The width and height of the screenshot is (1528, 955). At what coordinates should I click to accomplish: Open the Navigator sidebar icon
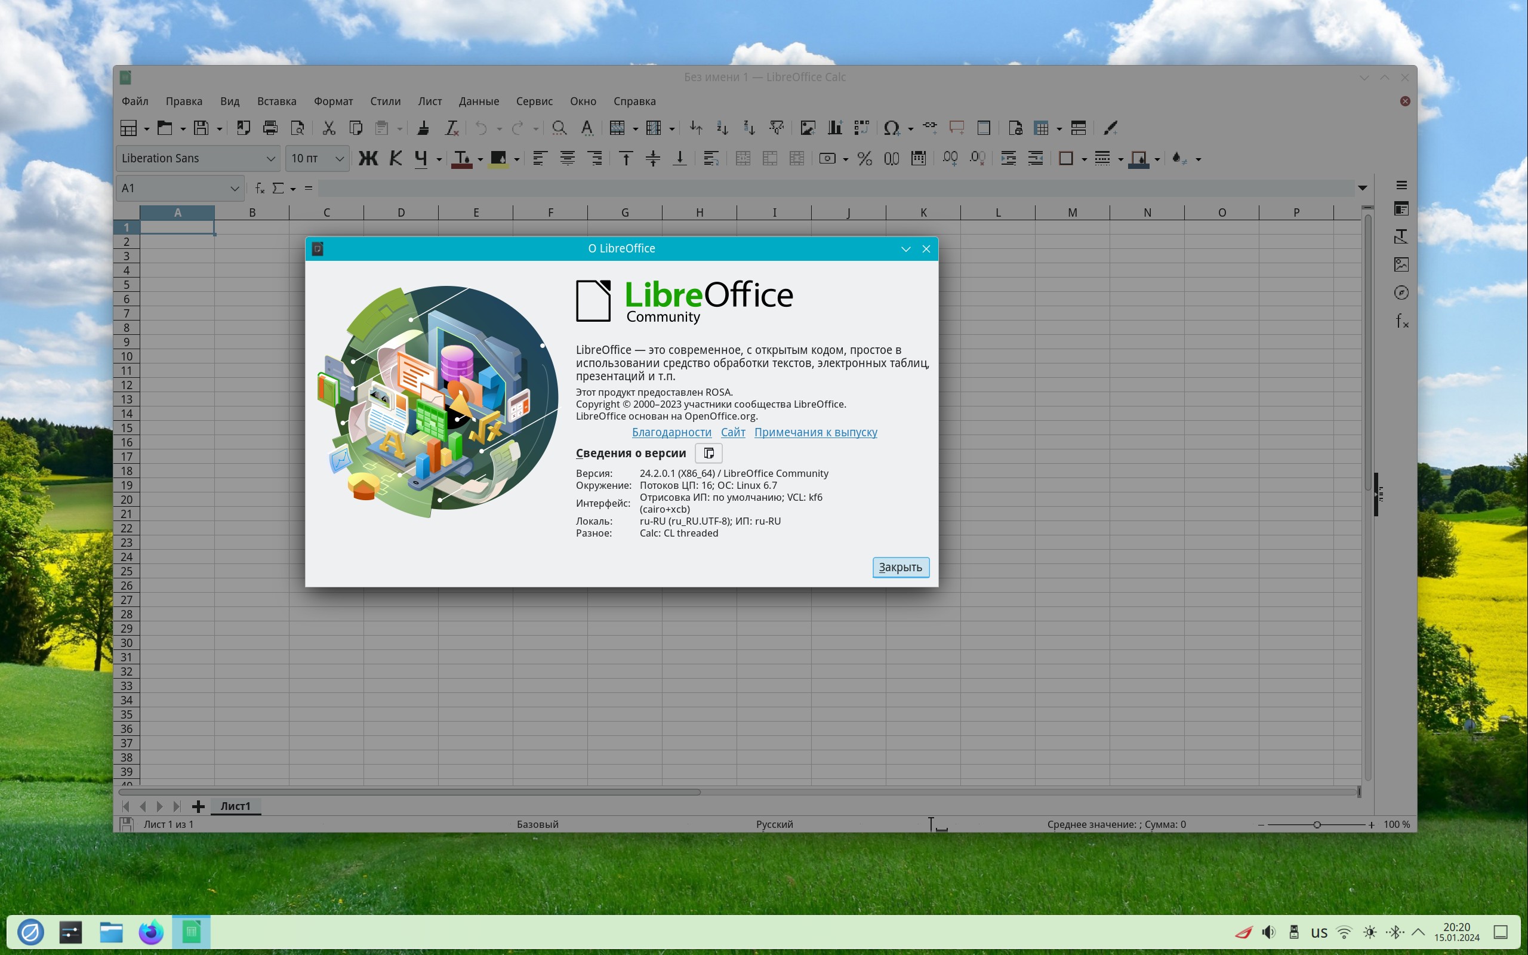coord(1401,292)
